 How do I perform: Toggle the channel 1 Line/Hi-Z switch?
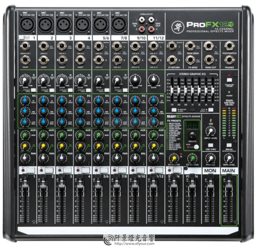(x=21, y=38)
